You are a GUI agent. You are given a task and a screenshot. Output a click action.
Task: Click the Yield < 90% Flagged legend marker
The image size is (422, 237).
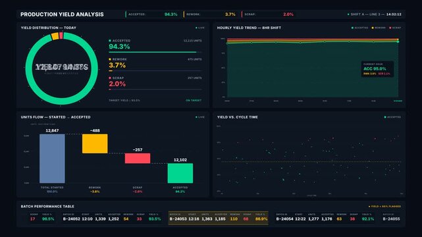point(385,206)
